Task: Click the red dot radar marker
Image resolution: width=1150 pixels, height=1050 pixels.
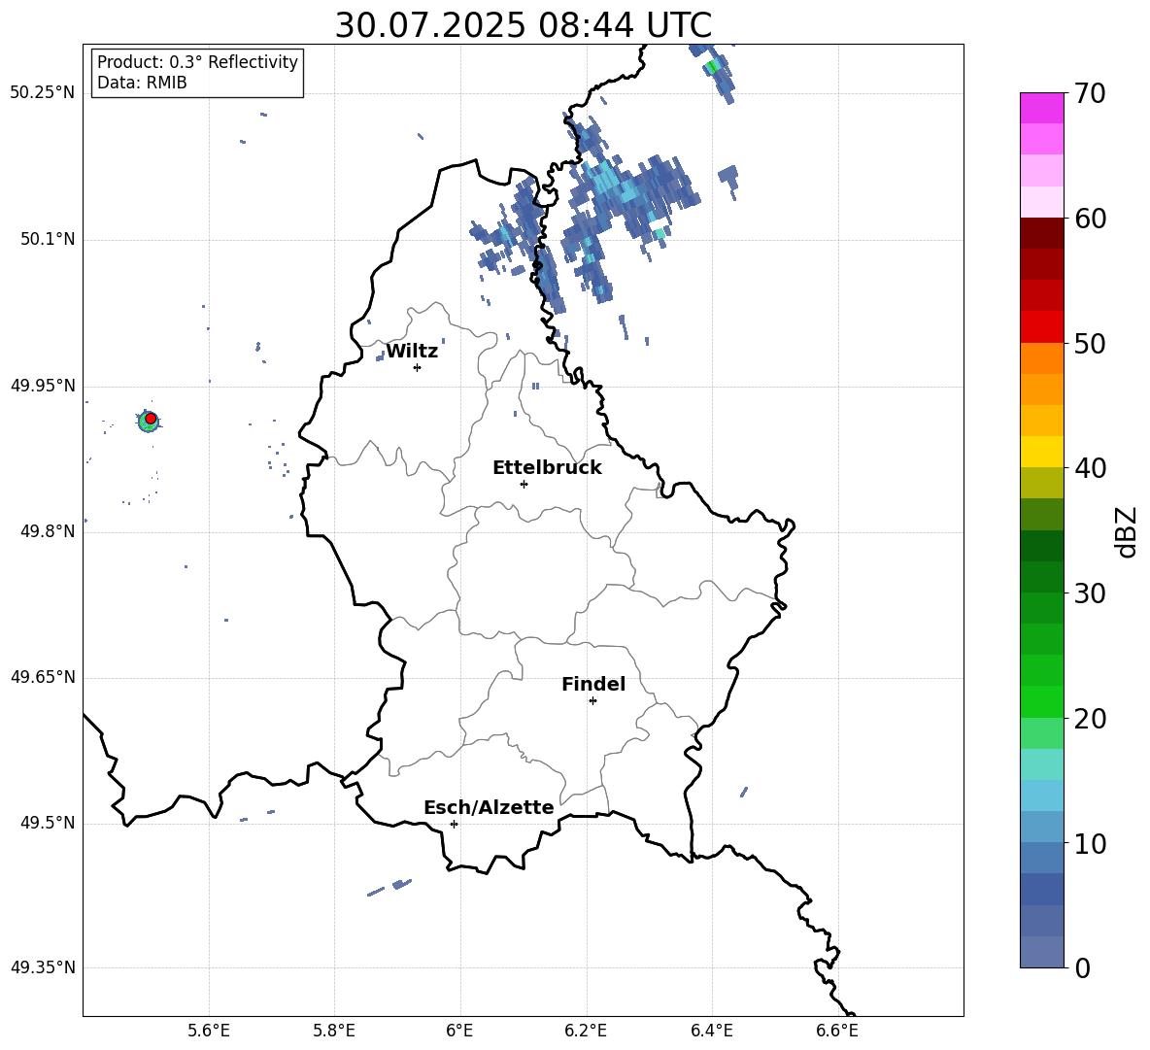Action: (151, 419)
